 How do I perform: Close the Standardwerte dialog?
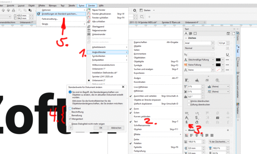tap(123, 87)
